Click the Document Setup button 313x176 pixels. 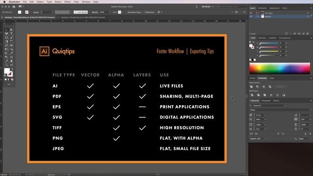134,12
